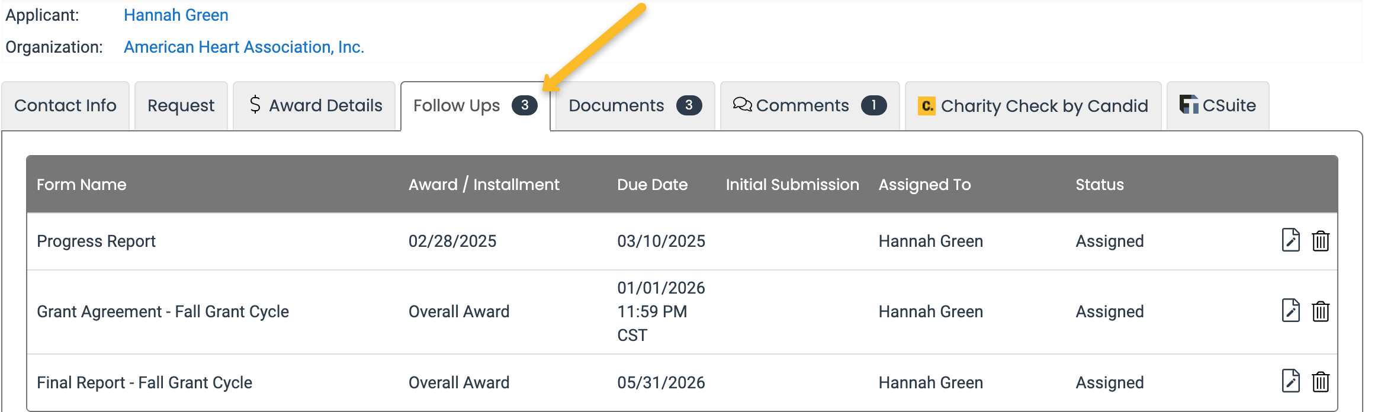The height and width of the screenshot is (412, 1381).
Task: Select the Follow Ups tab
Action: (x=476, y=105)
